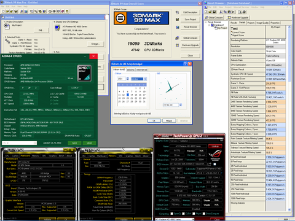The image size is (295, 221).
Task: Click monitor icon in Display and CPU Settings
Action: tap(58, 28)
